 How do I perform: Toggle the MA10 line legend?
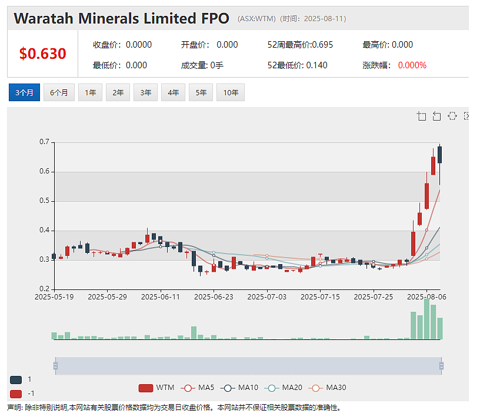(239, 388)
